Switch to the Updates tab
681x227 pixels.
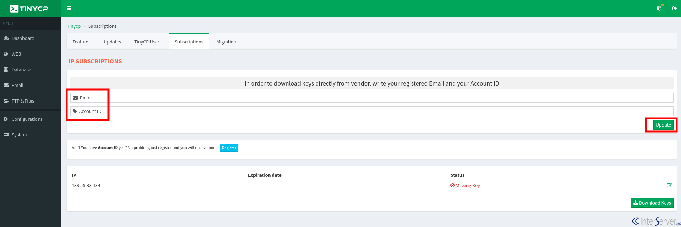112,42
